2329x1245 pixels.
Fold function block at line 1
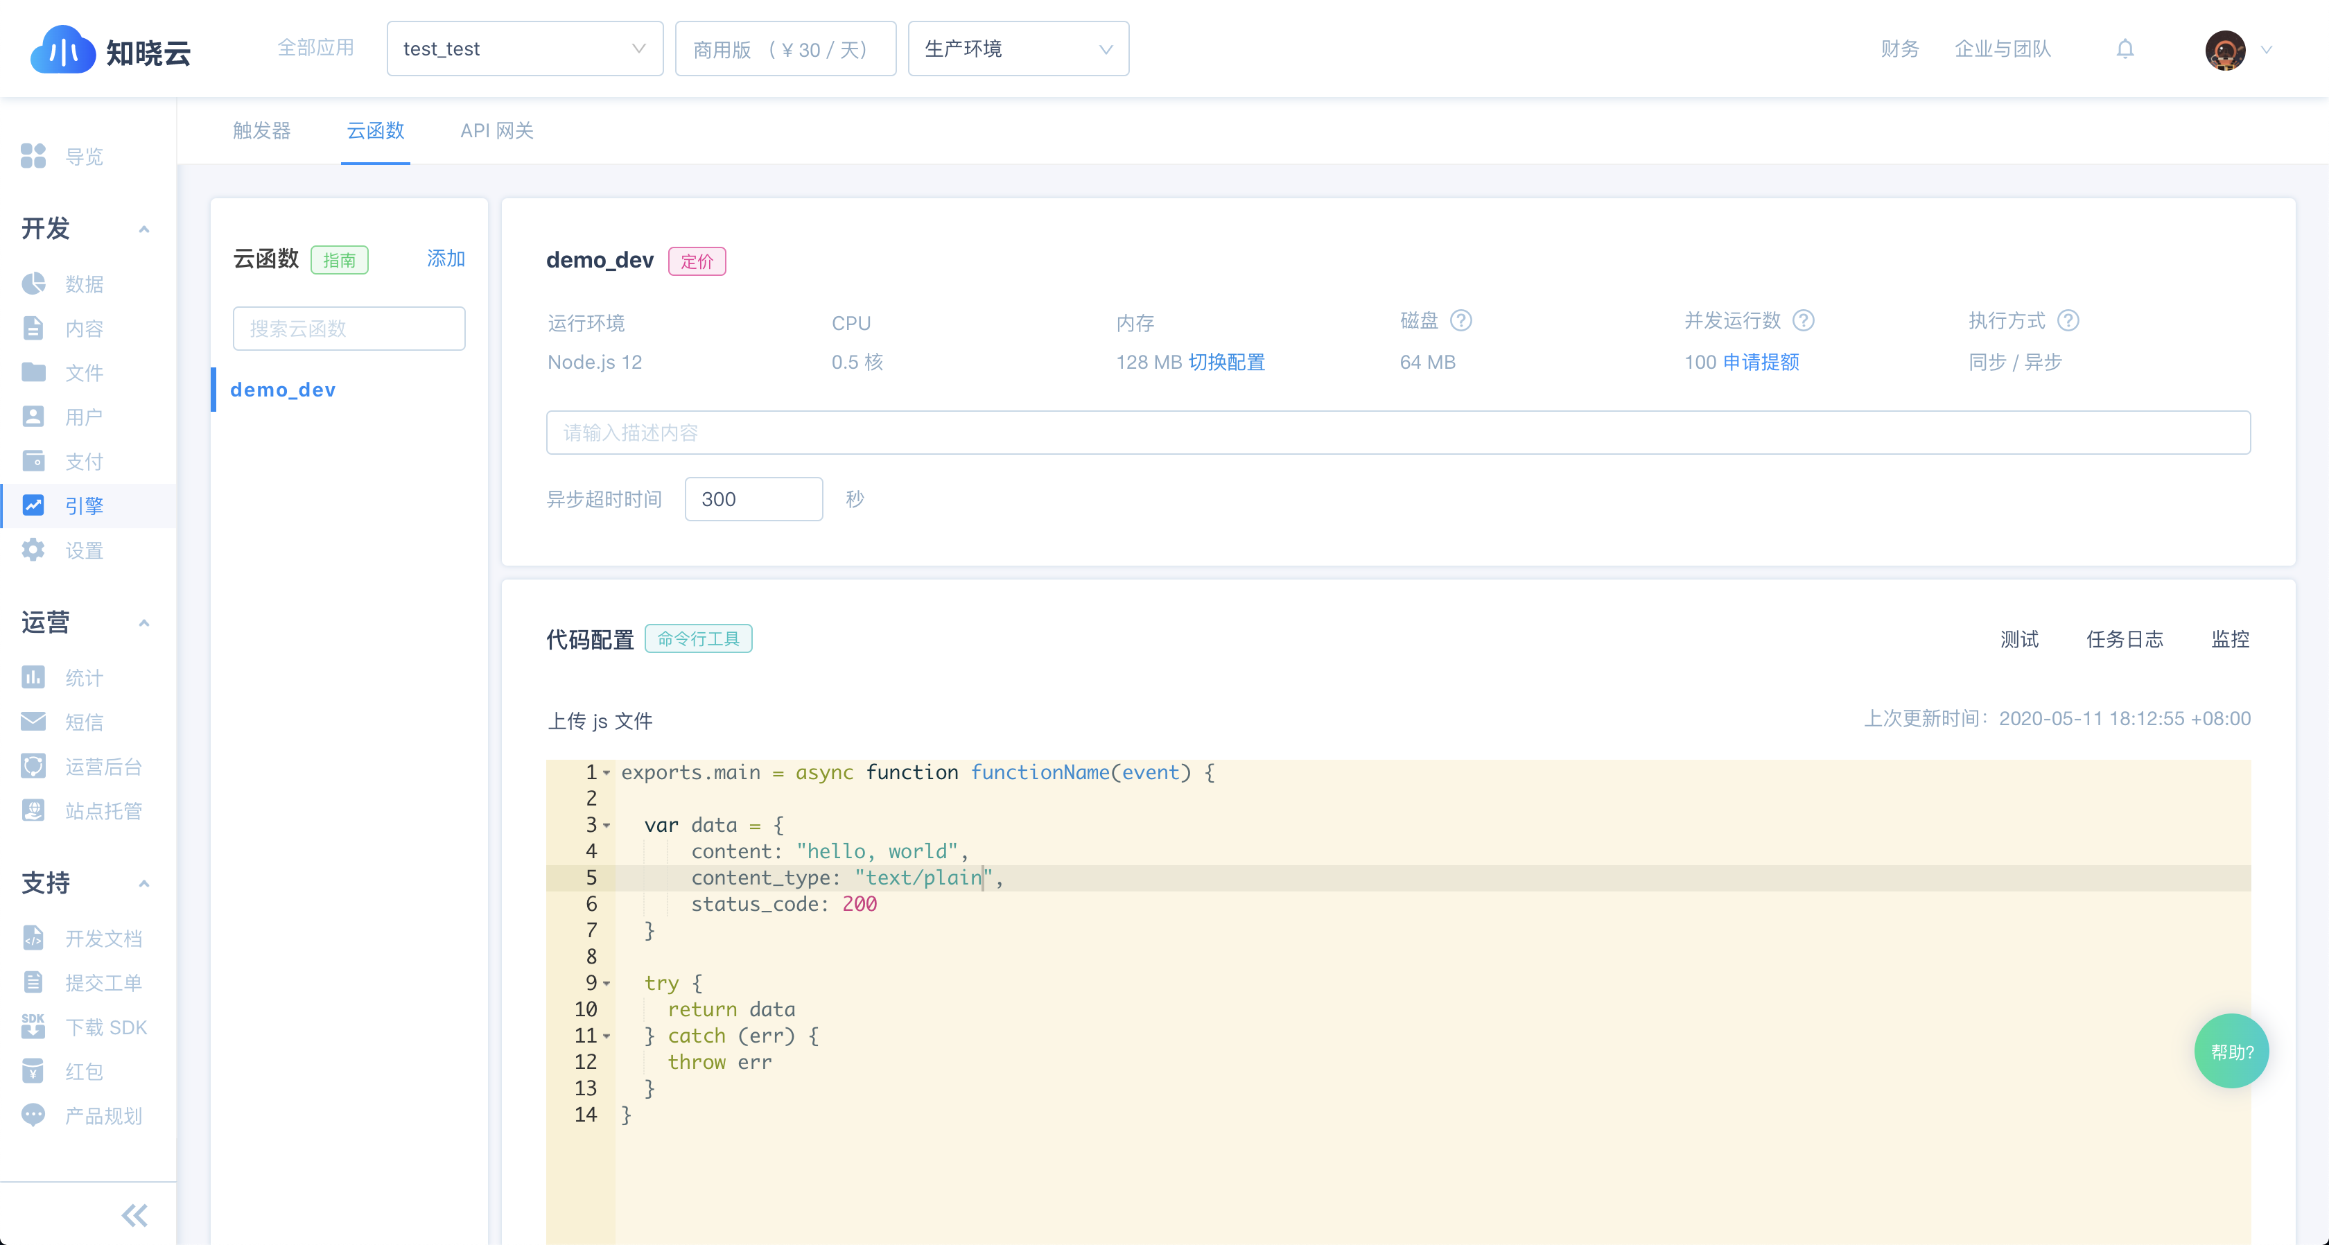(x=607, y=773)
